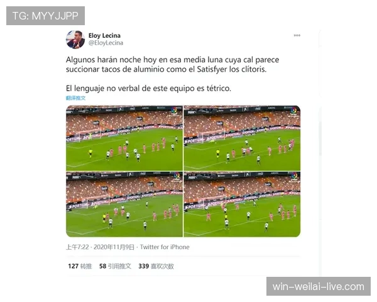Viewport: 377px width, 302px height.
Task: Click the LaLiga logo in top-right image
Action: (294, 111)
